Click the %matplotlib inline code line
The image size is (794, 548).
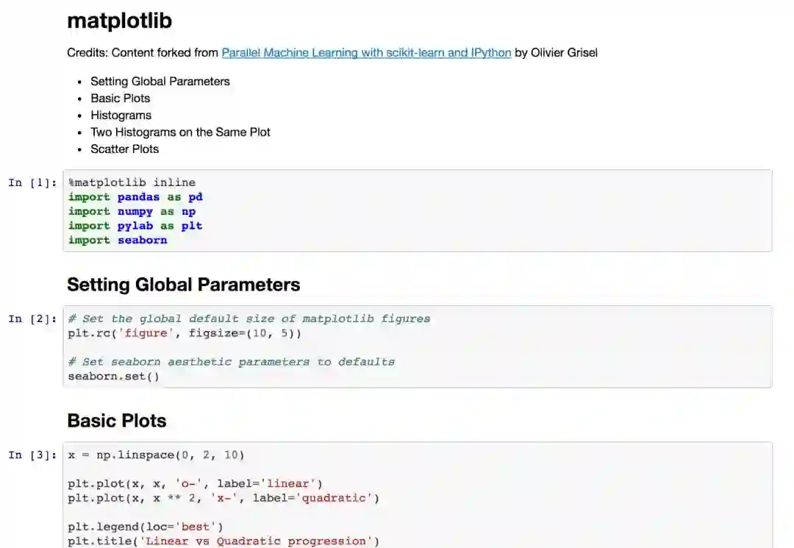[x=132, y=182]
